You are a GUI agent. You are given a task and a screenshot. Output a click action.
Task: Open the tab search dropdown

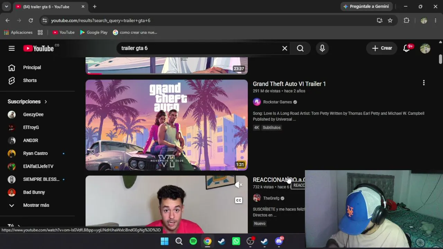6,7
